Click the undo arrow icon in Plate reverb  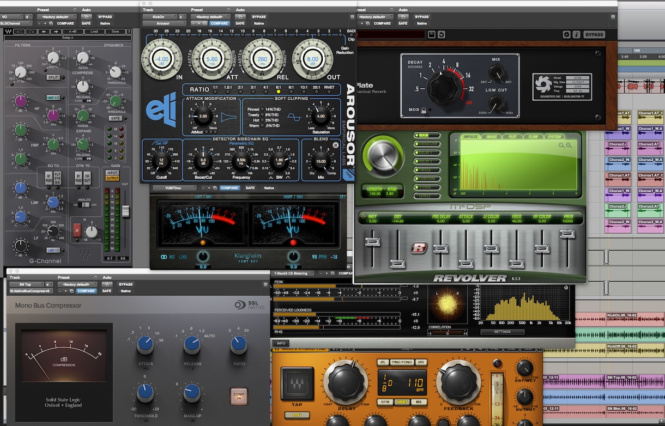pyautogui.click(x=441, y=35)
